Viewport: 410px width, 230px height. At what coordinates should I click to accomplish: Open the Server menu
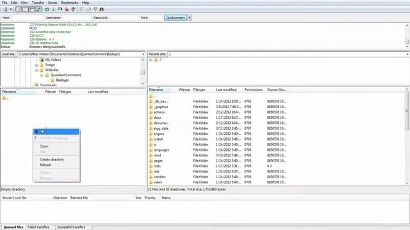tap(53, 3)
